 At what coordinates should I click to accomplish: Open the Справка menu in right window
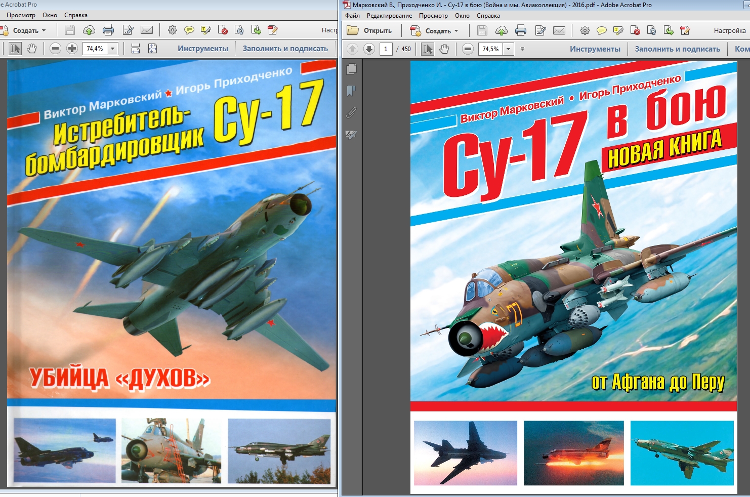tap(488, 16)
